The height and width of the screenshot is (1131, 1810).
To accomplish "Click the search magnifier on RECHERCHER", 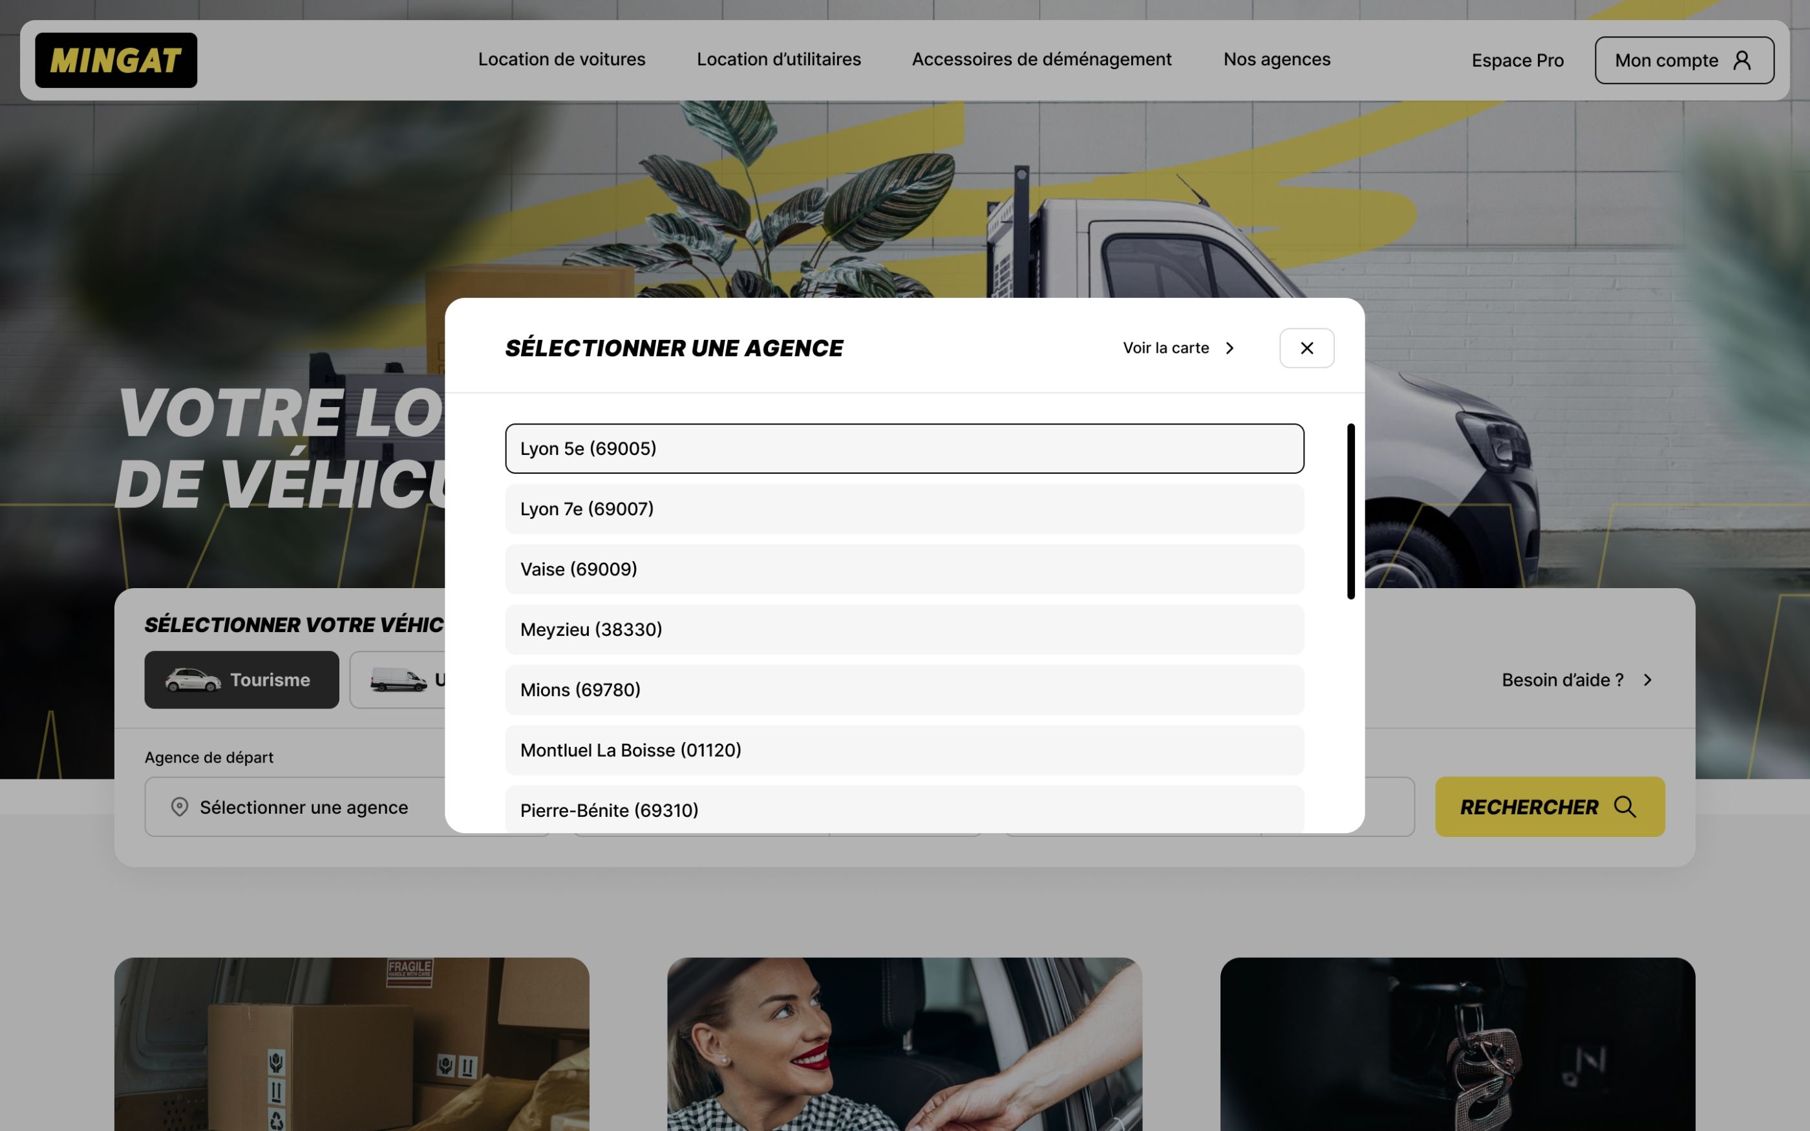I will coord(1624,807).
